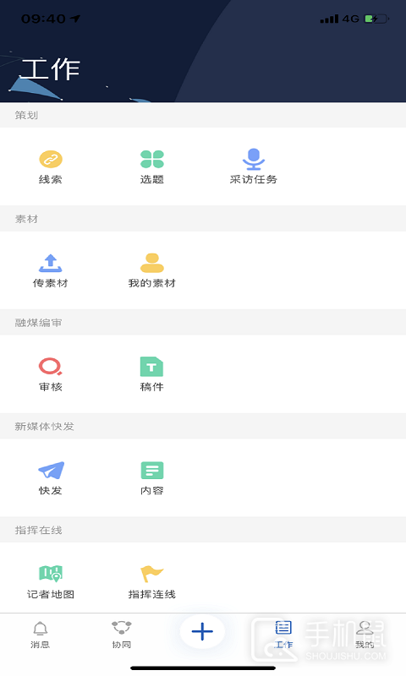Switch to the 协同 tab
This screenshot has width=406, height=676.
[x=121, y=635]
